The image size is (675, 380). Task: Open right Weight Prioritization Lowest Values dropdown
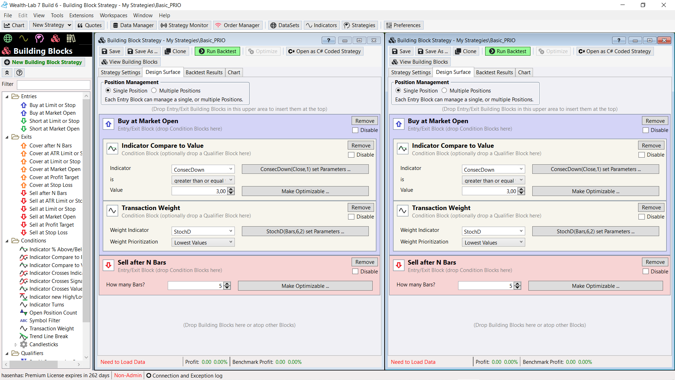[493, 242]
